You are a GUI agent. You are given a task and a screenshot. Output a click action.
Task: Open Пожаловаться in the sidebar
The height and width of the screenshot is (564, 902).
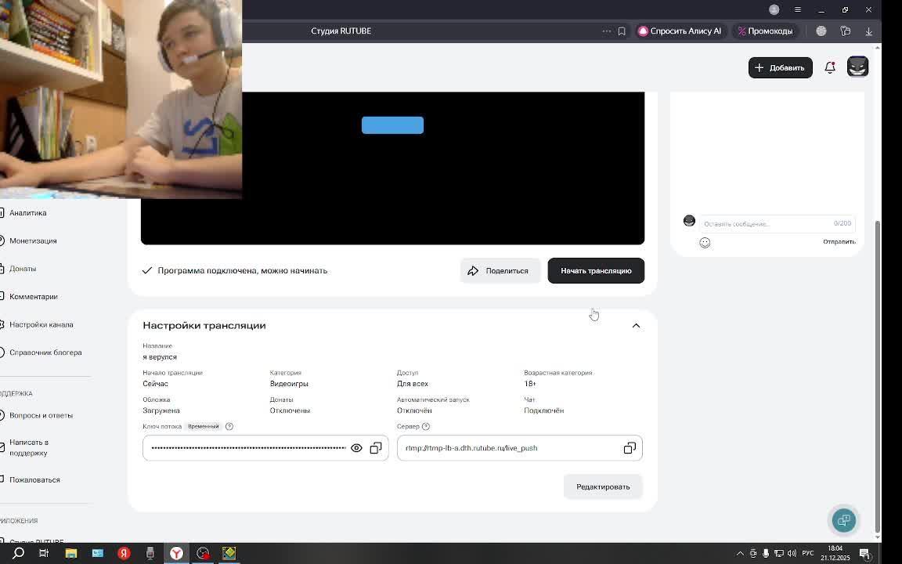pos(34,479)
